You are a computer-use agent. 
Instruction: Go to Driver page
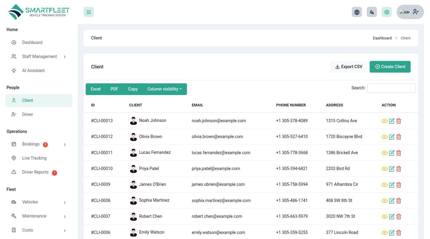(x=39, y=114)
